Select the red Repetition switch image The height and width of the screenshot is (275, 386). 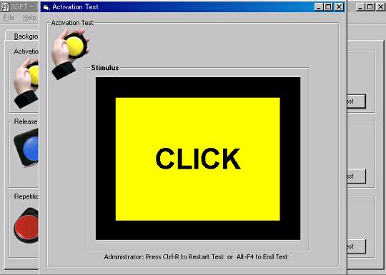26,226
